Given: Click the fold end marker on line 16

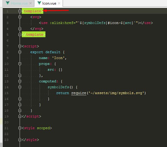Looking at the screenshot, I should (x=20, y=99).
